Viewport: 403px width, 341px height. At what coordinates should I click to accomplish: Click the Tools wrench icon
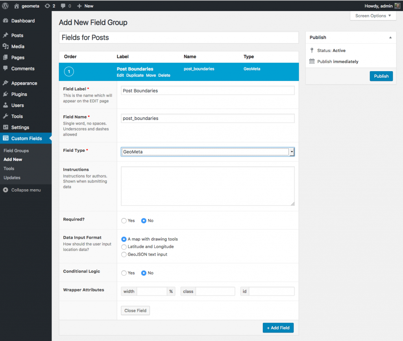pos(6,116)
